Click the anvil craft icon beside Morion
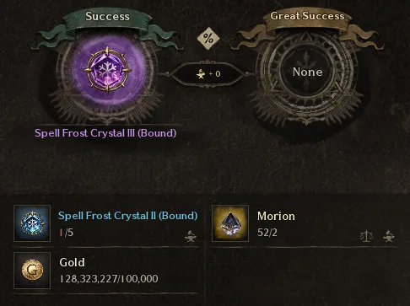This screenshot has width=410, height=306. coord(389,236)
